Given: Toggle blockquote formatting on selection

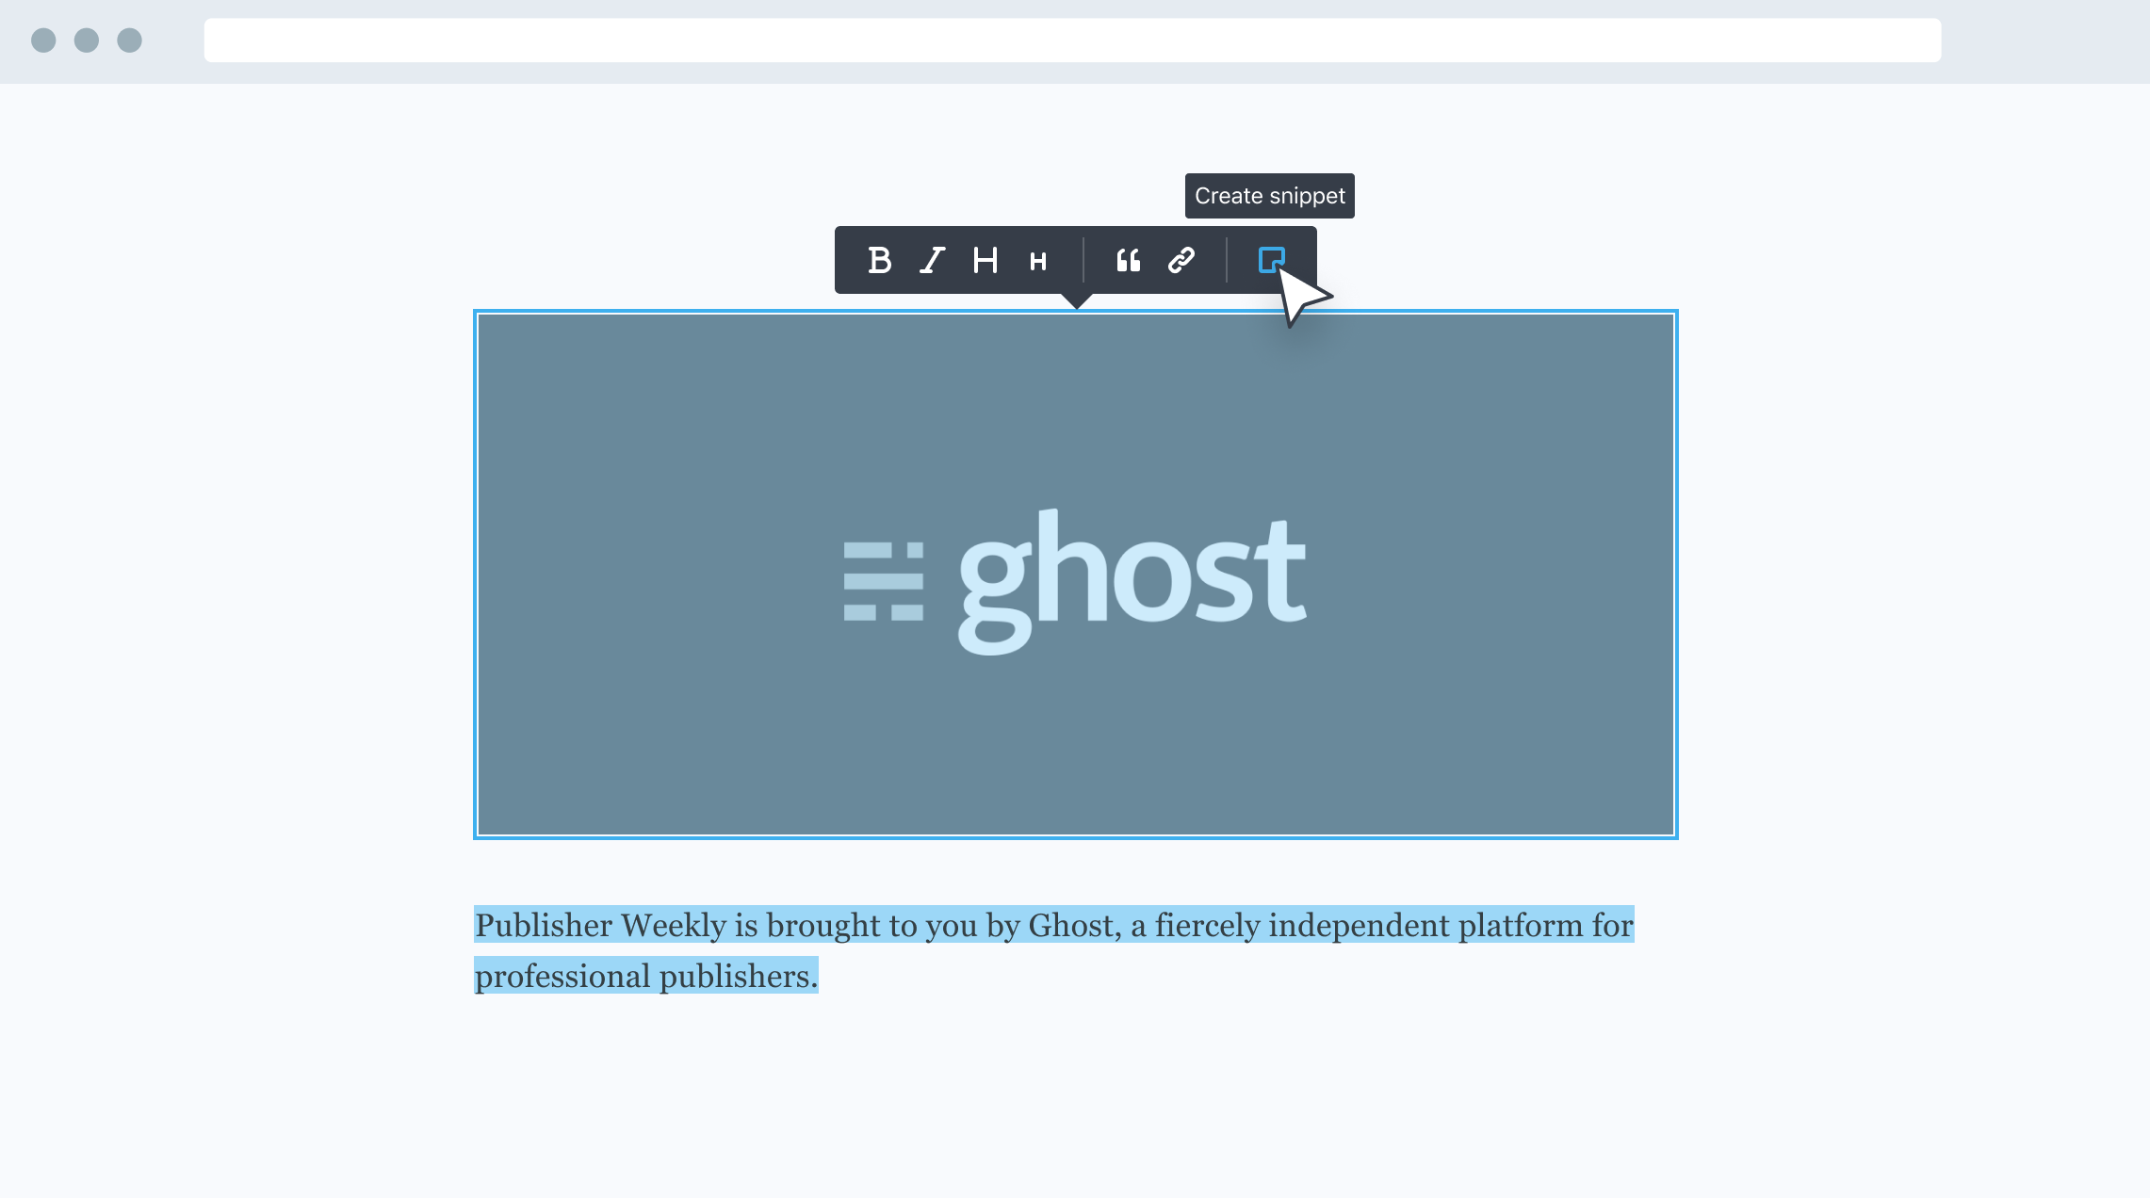Looking at the screenshot, I should (x=1126, y=260).
